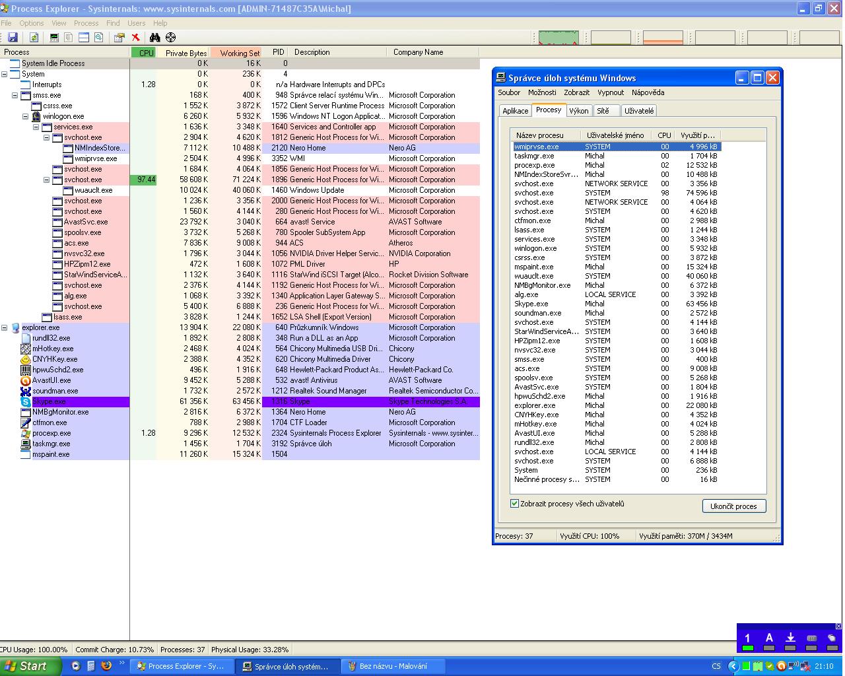This screenshot has height=676, width=845.
Task: Switch to 'Bez názvu - Malování' taskbar button
Action: [393, 667]
